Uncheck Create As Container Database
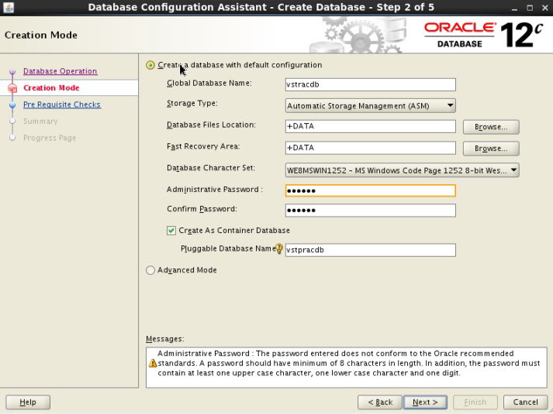553x414 pixels. coord(171,231)
